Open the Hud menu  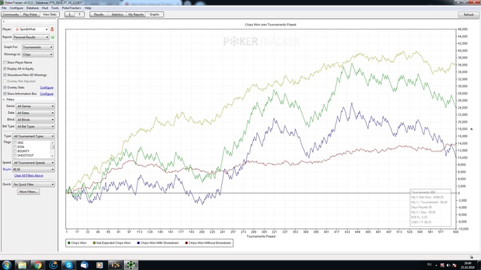pos(45,8)
